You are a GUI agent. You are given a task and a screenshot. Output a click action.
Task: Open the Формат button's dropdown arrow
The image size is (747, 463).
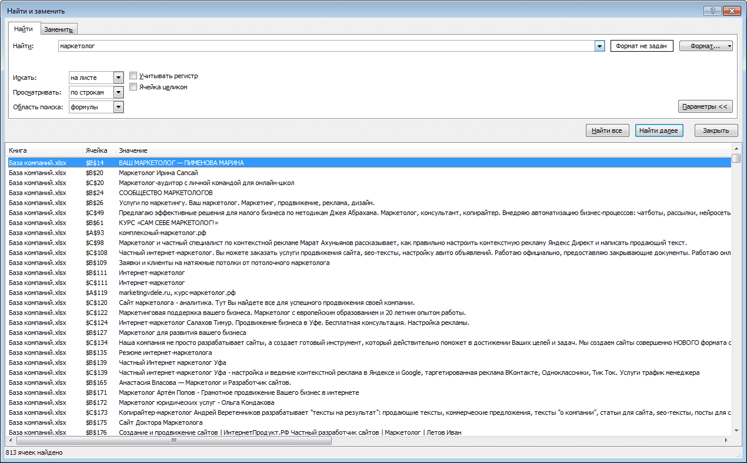(729, 46)
